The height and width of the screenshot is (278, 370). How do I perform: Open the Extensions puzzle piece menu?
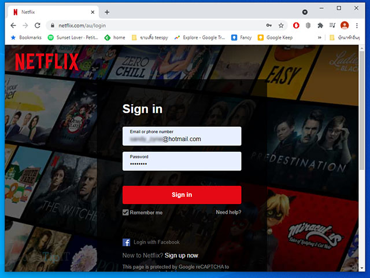(x=320, y=25)
